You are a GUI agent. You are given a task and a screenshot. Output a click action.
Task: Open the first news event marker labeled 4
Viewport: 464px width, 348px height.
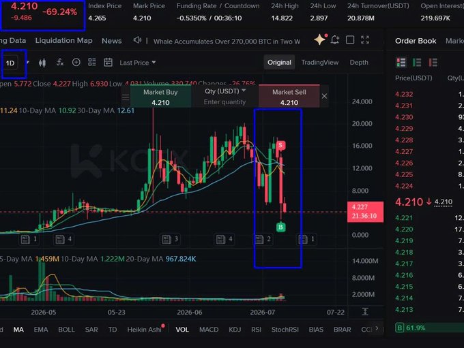(63, 239)
